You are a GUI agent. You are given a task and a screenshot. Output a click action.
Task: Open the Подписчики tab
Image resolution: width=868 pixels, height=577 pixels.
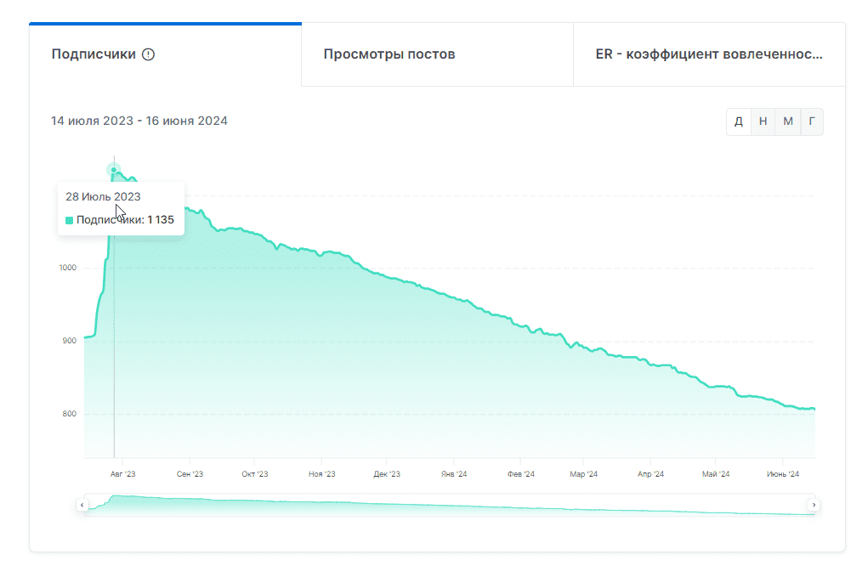(94, 54)
